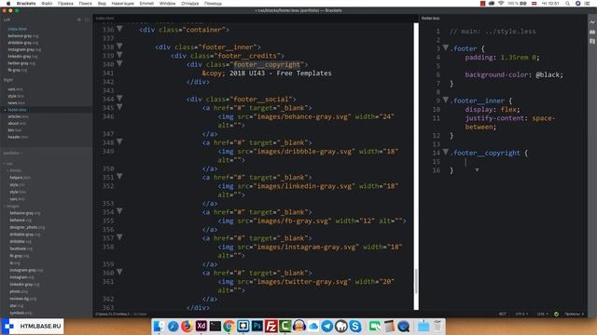Launch Firefox from the dock
Screen dimensions: 597x335
[x=187, y=327]
